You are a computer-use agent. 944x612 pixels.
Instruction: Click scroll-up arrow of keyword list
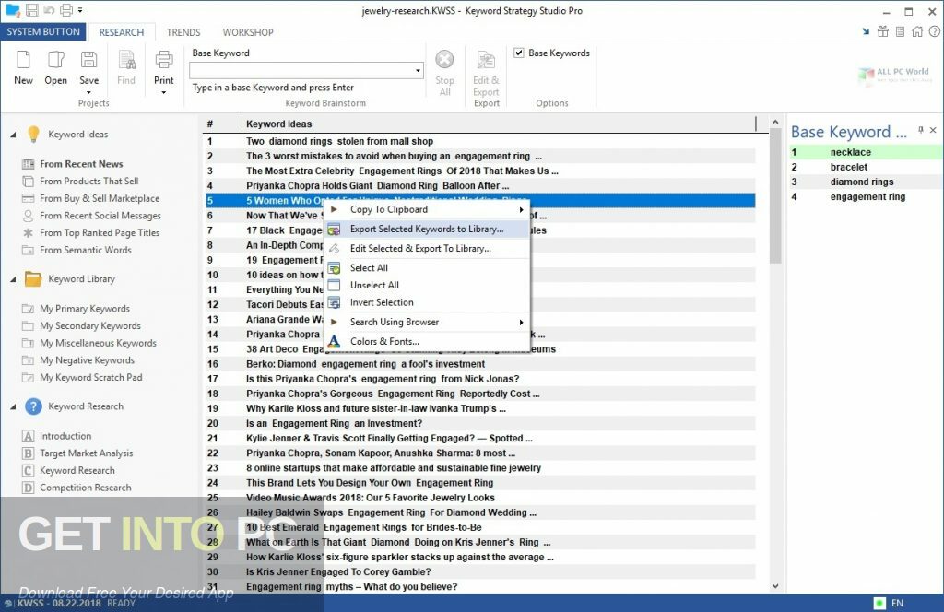click(x=775, y=123)
